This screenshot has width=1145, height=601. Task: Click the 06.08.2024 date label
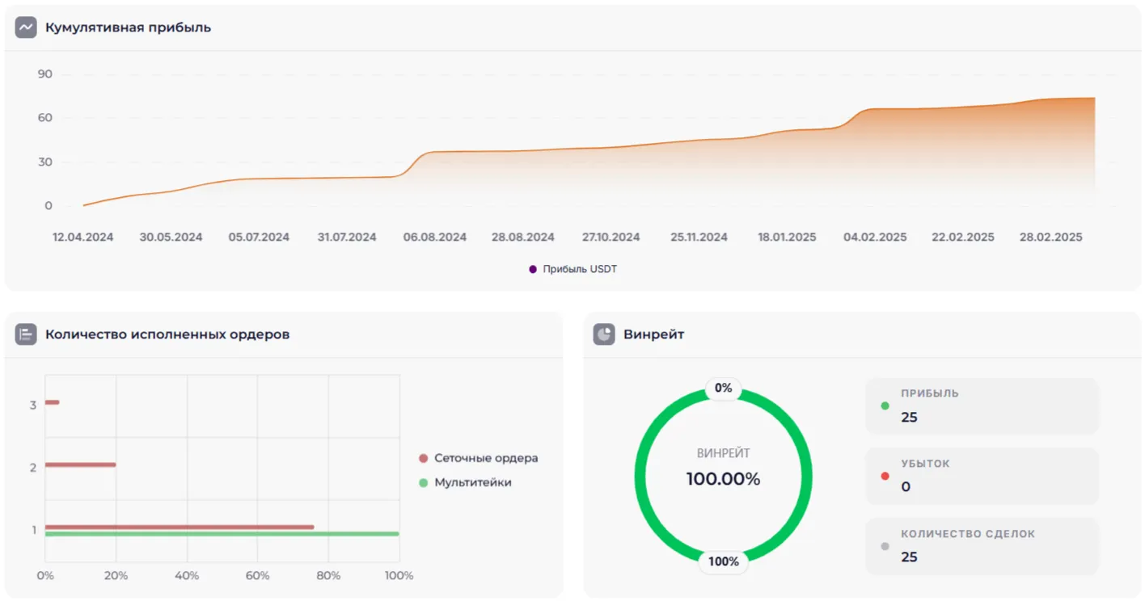(x=435, y=237)
